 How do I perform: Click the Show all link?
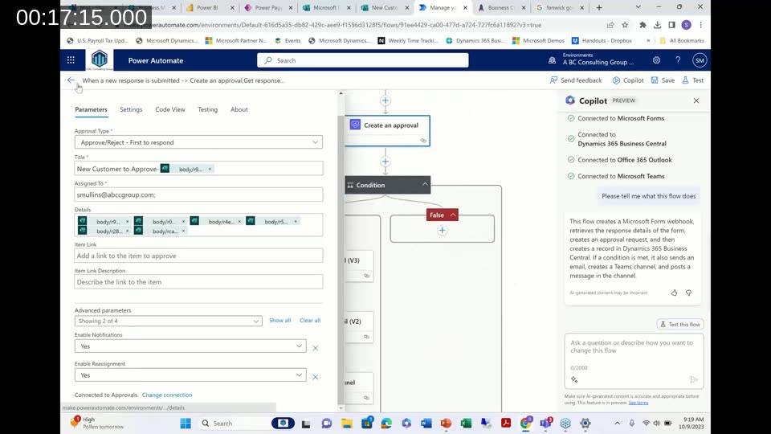pos(279,321)
